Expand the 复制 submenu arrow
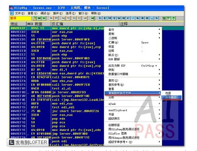197x151 pixels. click(x=159, y=33)
